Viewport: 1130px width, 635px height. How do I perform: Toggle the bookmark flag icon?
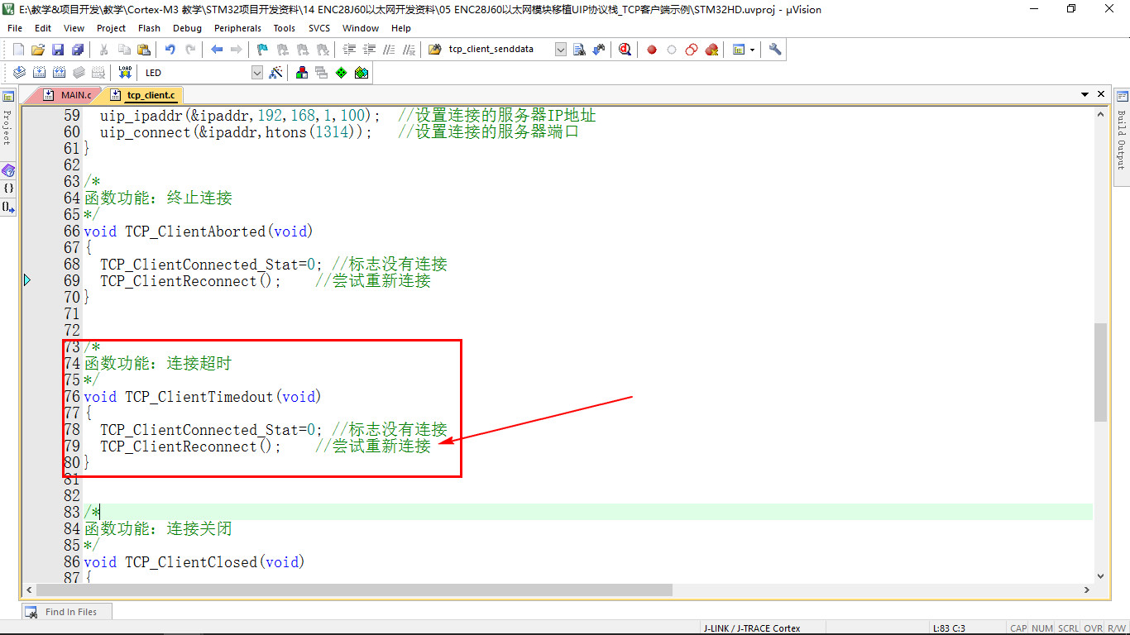click(x=262, y=50)
